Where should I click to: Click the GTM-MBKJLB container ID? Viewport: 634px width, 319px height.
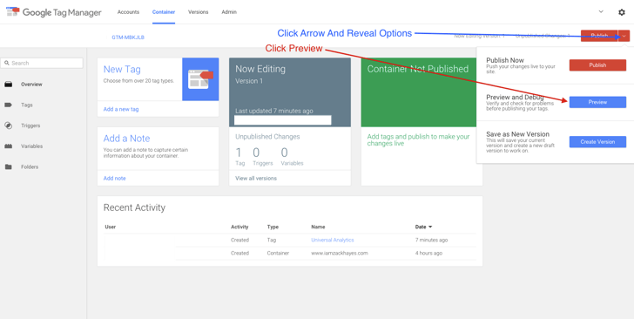[128, 37]
